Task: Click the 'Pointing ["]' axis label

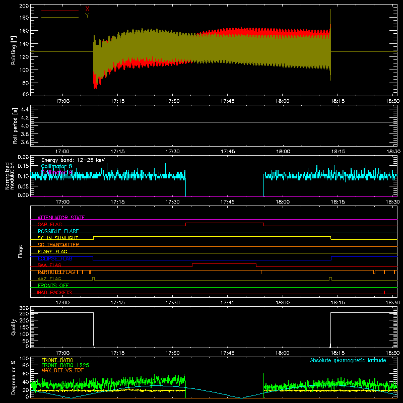Action: click(x=14, y=50)
